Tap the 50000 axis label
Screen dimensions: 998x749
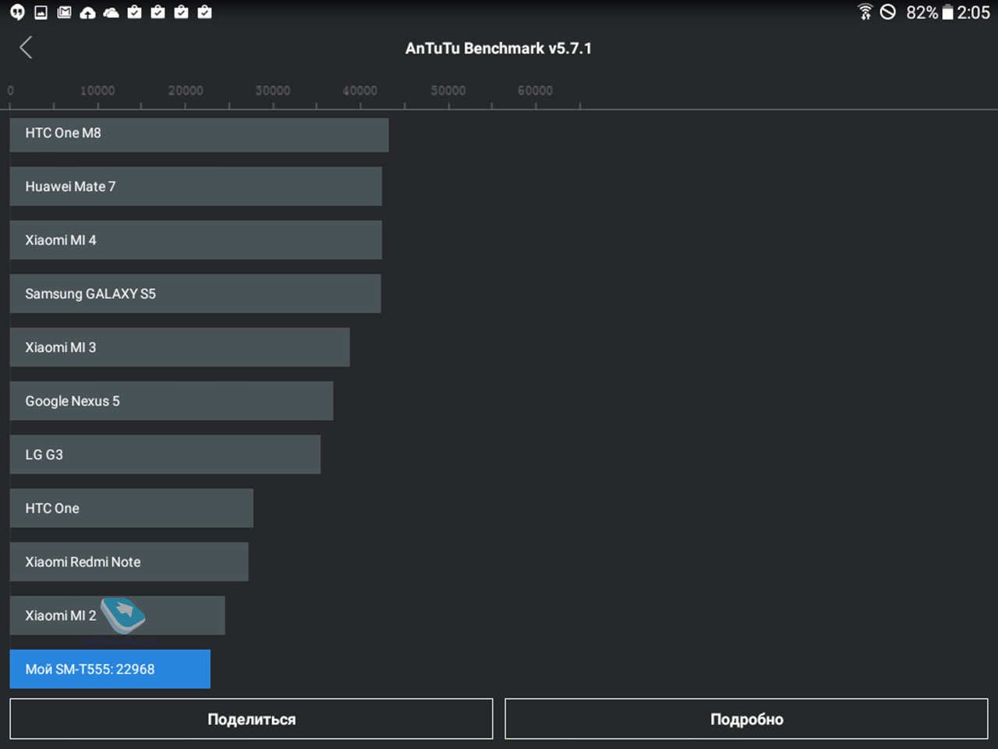point(448,91)
